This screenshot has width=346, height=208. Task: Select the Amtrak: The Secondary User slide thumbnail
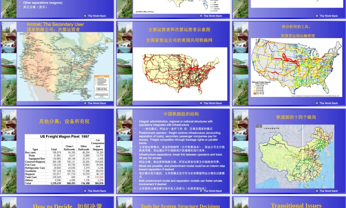[x=57, y=63]
